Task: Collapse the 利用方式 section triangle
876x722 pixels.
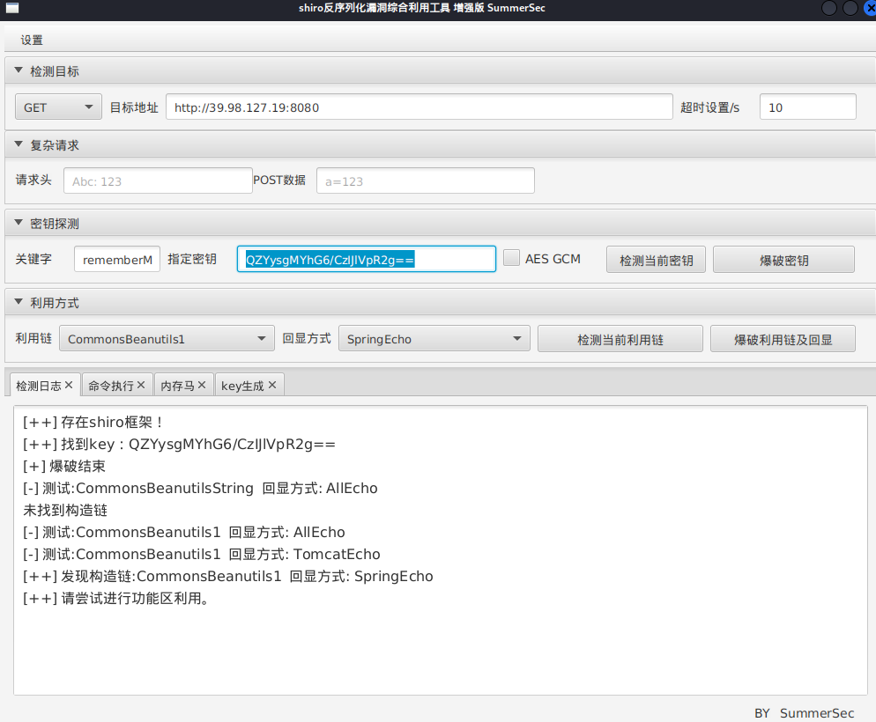Action: point(18,302)
